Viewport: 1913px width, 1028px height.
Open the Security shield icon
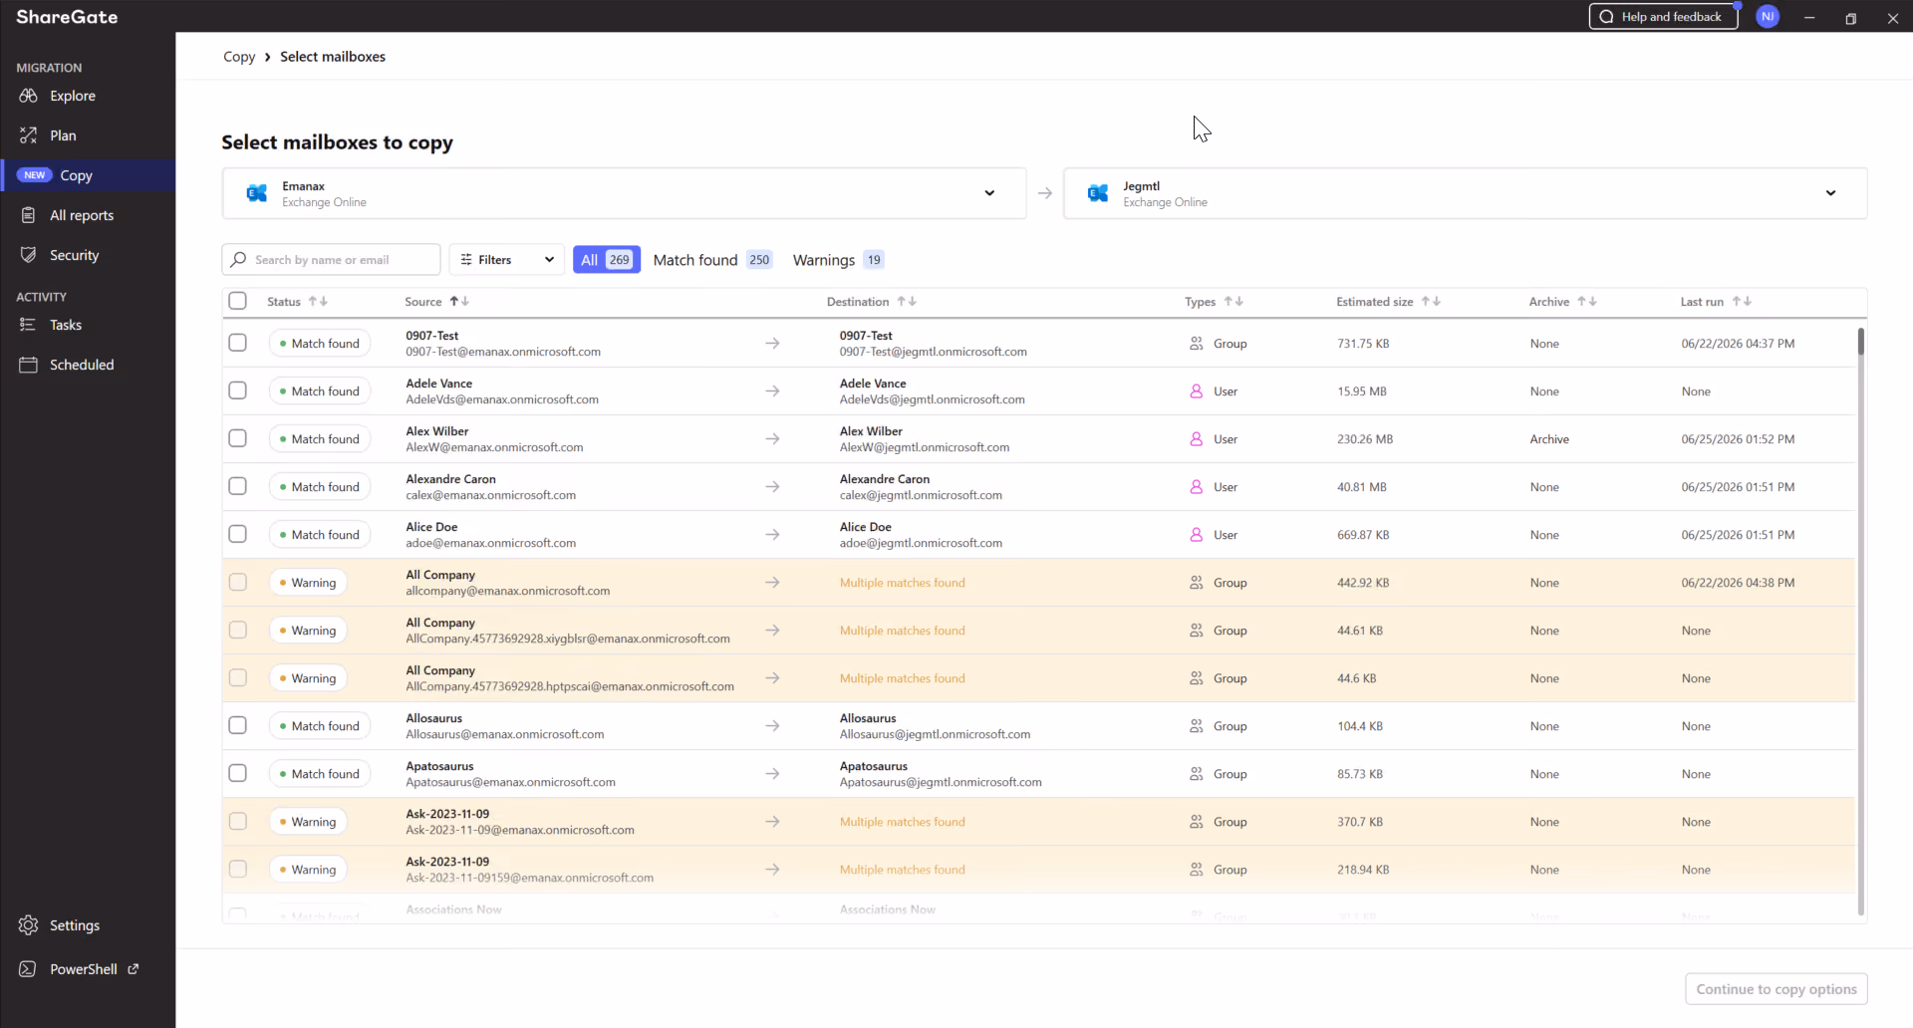tap(28, 255)
